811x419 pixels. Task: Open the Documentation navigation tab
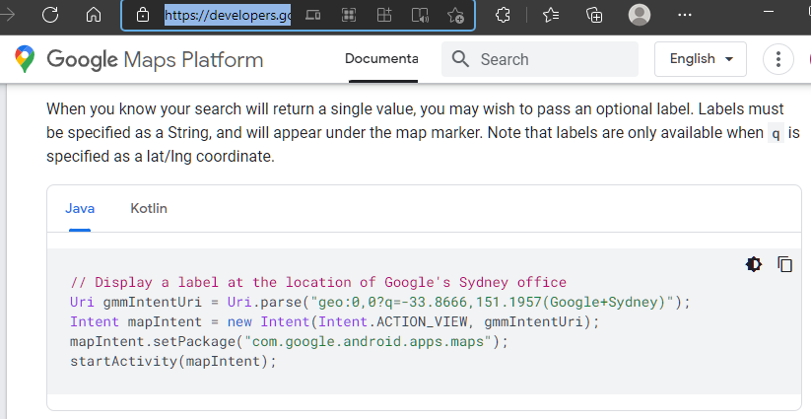tap(381, 59)
